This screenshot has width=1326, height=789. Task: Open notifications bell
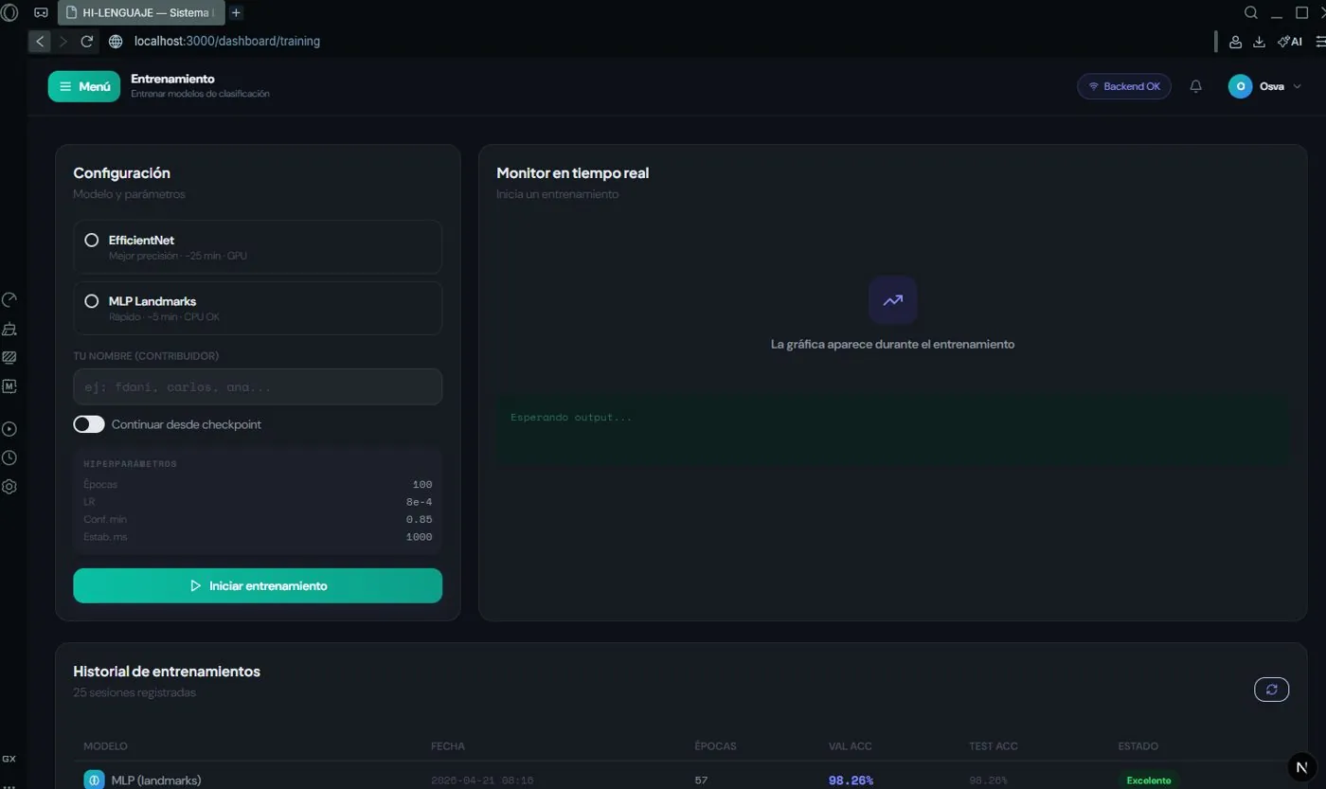pos(1196,86)
